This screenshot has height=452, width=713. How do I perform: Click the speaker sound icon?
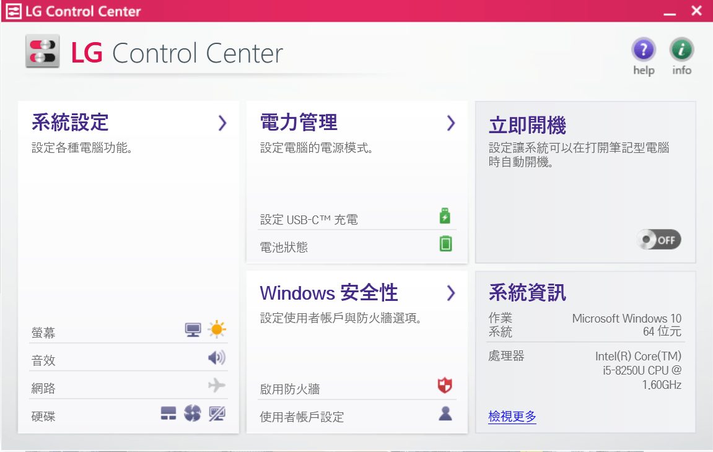click(x=217, y=357)
